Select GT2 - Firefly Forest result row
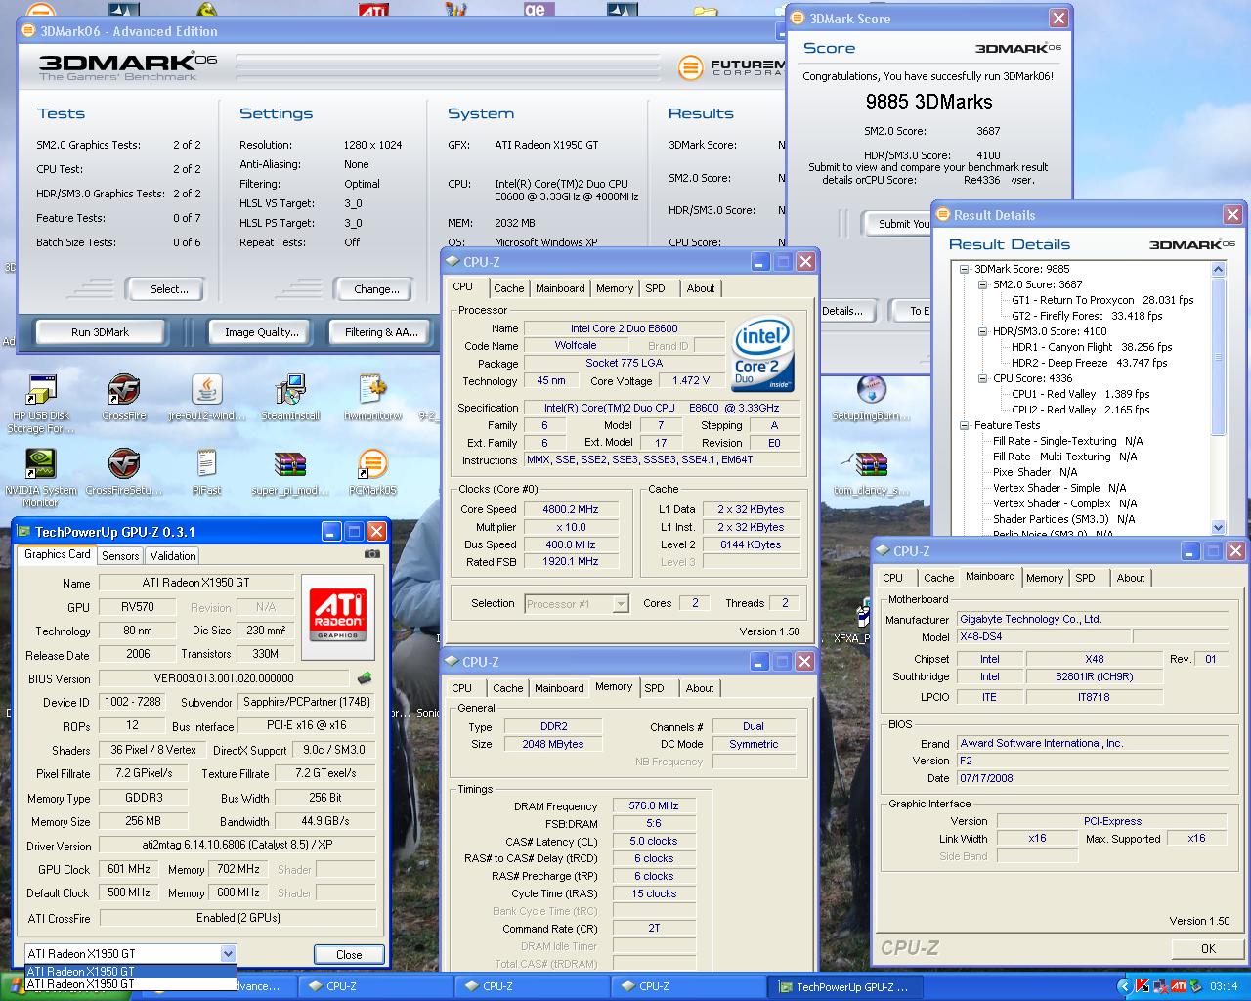The width and height of the screenshot is (1251, 1001). [x=1087, y=316]
